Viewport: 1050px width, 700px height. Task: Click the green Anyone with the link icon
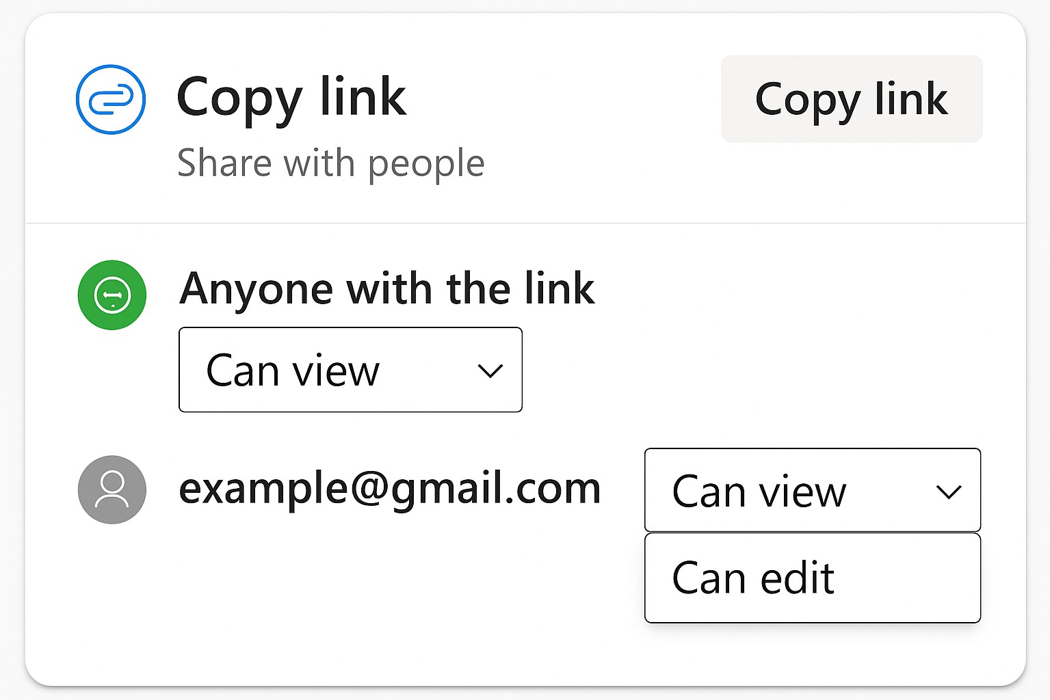(x=112, y=295)
